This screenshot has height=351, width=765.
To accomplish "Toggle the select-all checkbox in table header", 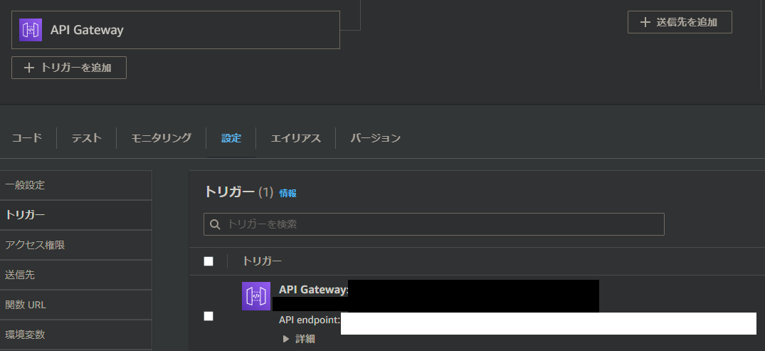I will [209, 261].
